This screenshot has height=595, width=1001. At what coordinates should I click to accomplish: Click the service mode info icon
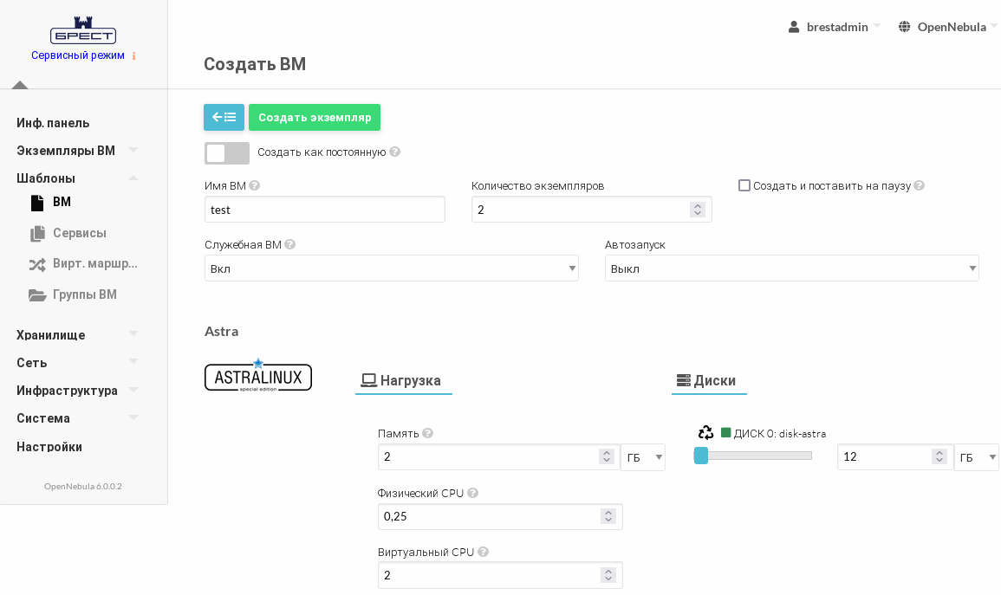[133, 55]
